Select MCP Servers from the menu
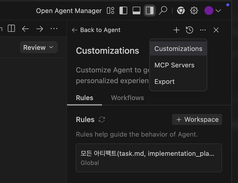This screenshot has width=238, height=183. coord(174,65)
